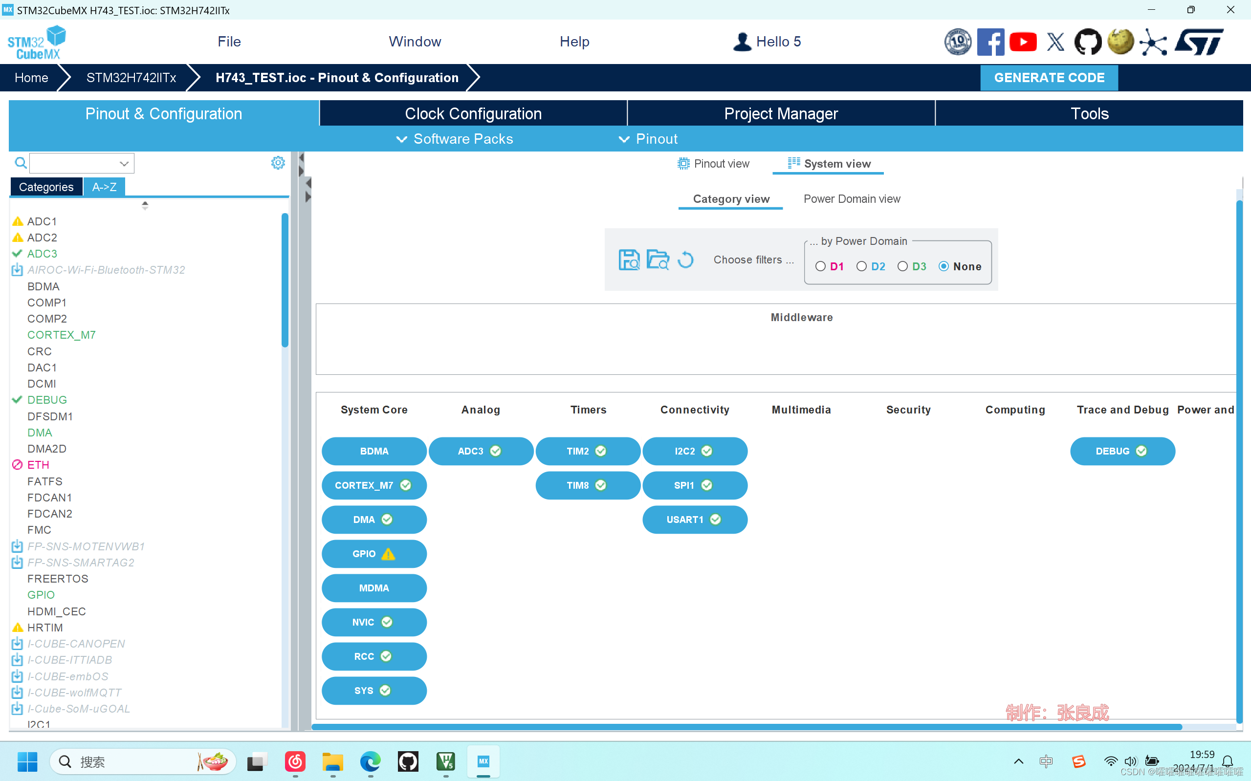Click the Hello 5 user account icon

(742, 42)
